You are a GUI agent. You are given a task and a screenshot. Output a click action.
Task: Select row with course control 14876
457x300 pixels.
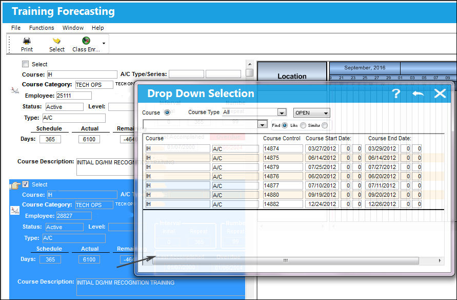click(x=283, y=176)
